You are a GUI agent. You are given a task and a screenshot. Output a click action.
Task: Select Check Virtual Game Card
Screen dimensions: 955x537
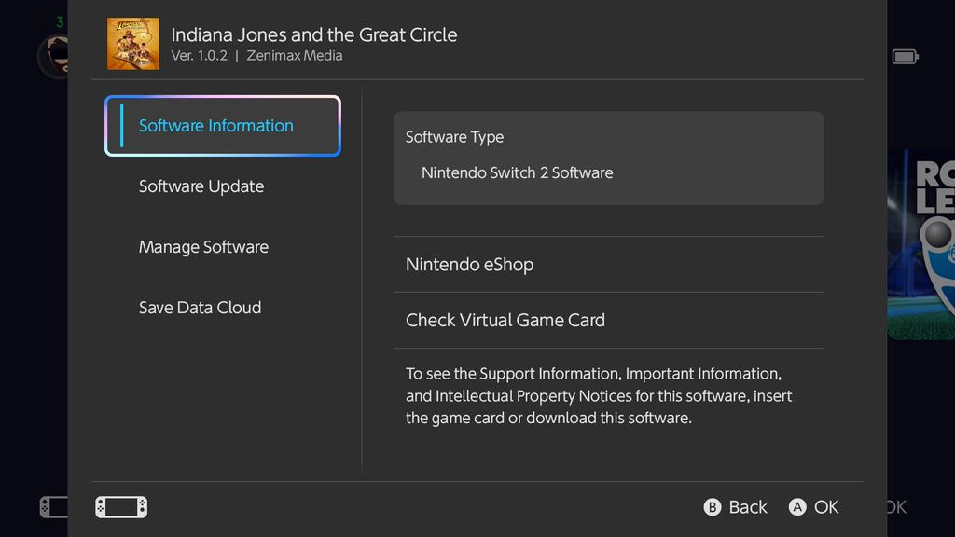click(608, 321)
